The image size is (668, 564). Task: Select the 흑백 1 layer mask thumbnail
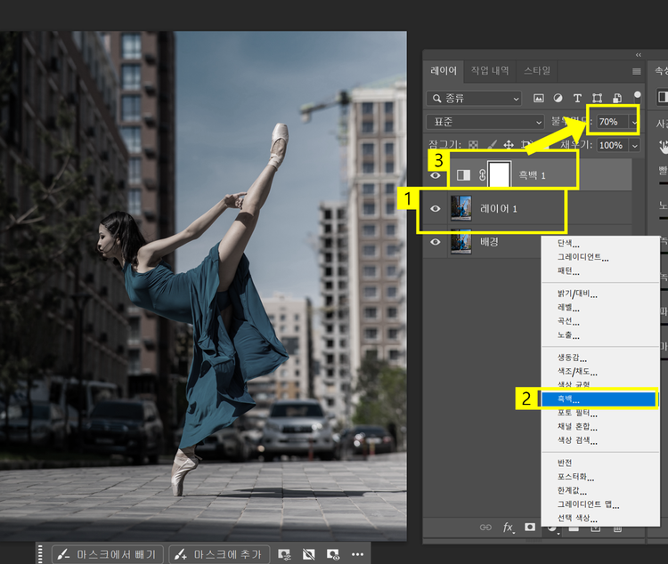[498, 175]
